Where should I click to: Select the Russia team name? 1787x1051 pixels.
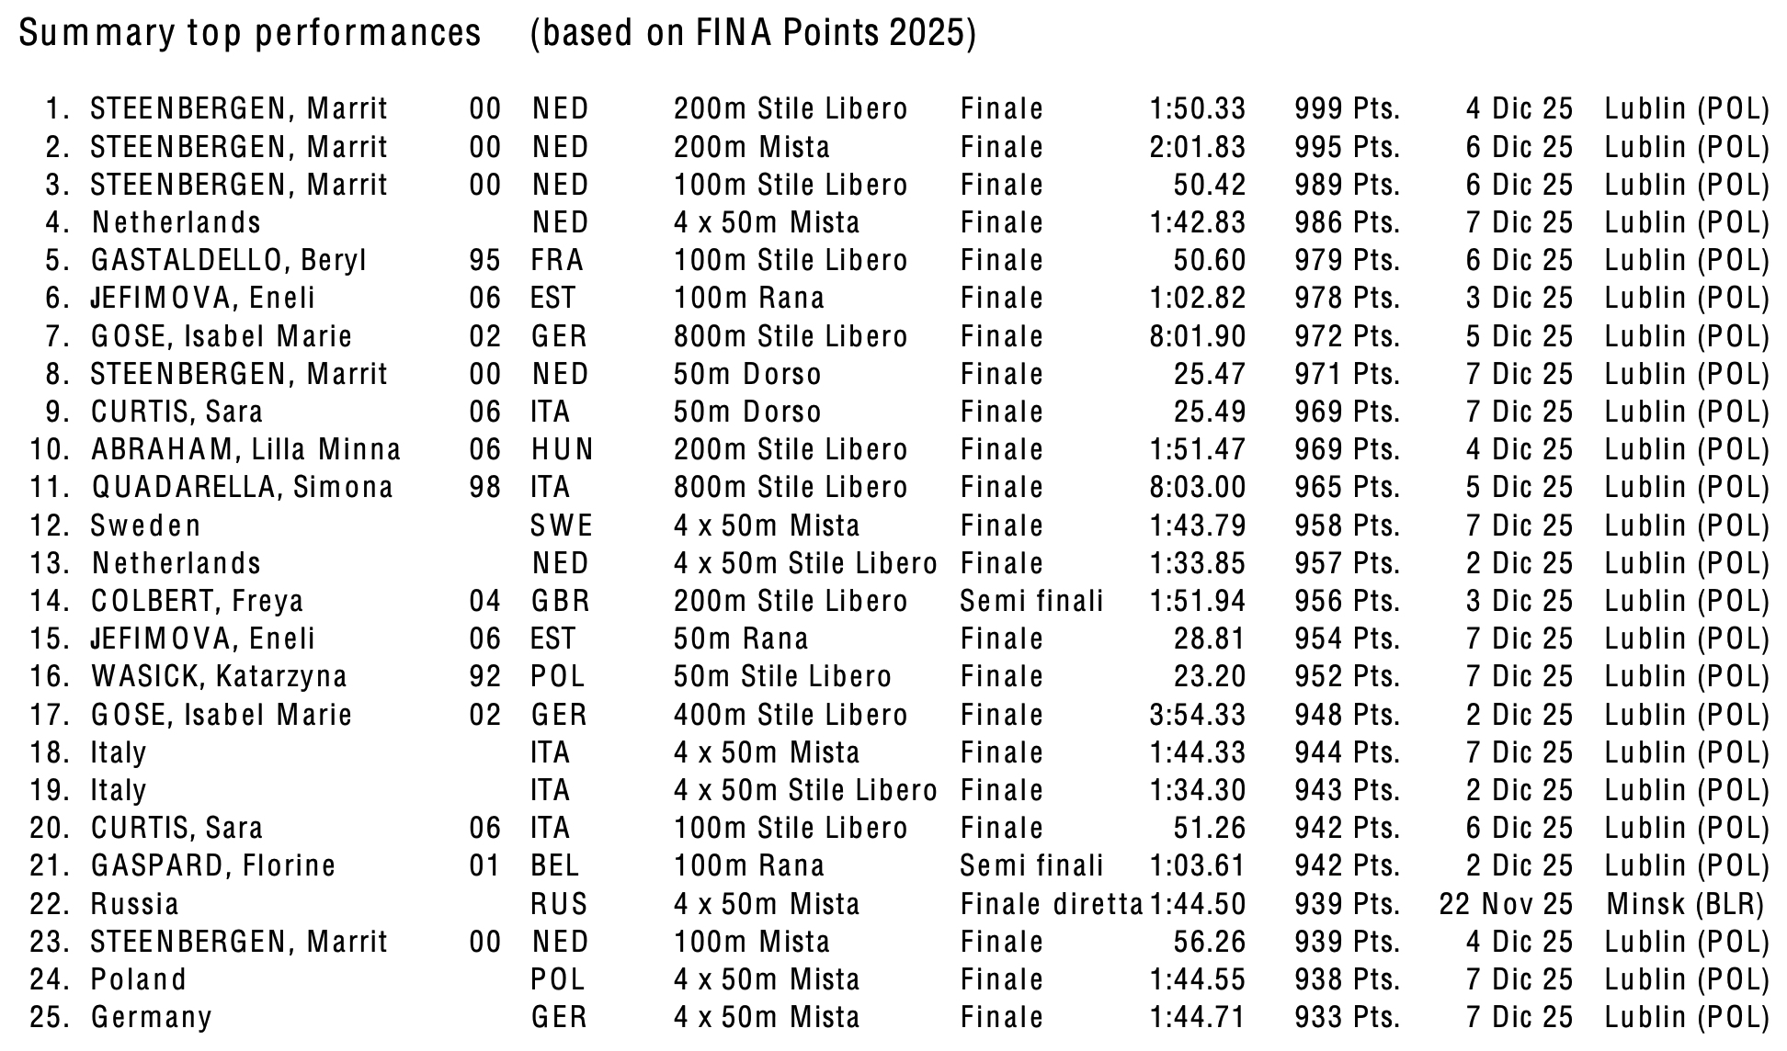[x=134, y=905]
